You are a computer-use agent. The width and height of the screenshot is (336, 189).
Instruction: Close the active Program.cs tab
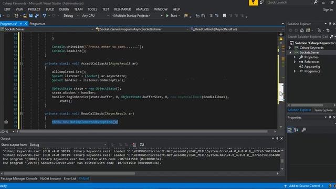coord(26,24)
